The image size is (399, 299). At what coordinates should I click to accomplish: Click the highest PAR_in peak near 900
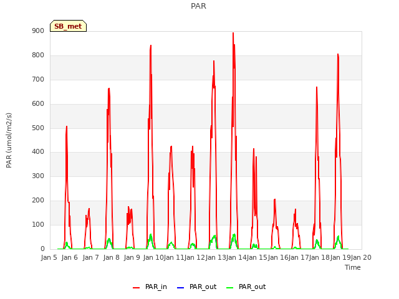coord(233,33)
